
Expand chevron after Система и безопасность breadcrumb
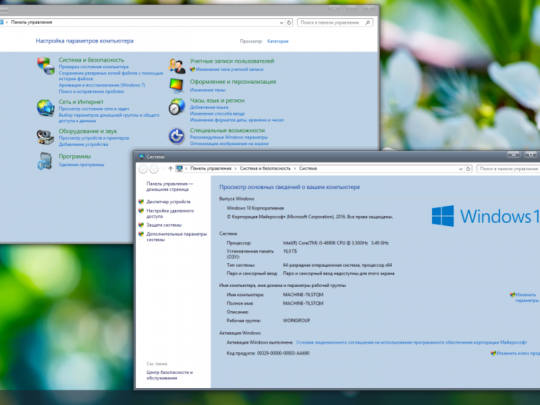coord(295,168)
